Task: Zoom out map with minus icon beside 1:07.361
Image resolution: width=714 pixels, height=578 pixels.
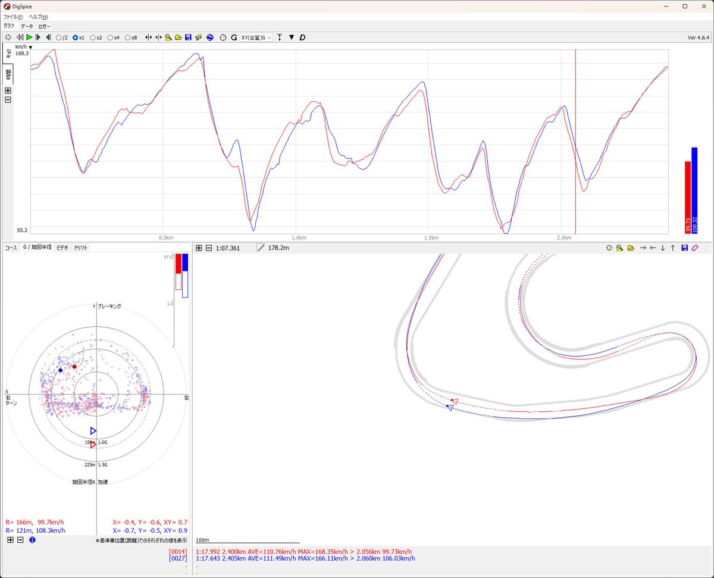Action: click(209, 248)
